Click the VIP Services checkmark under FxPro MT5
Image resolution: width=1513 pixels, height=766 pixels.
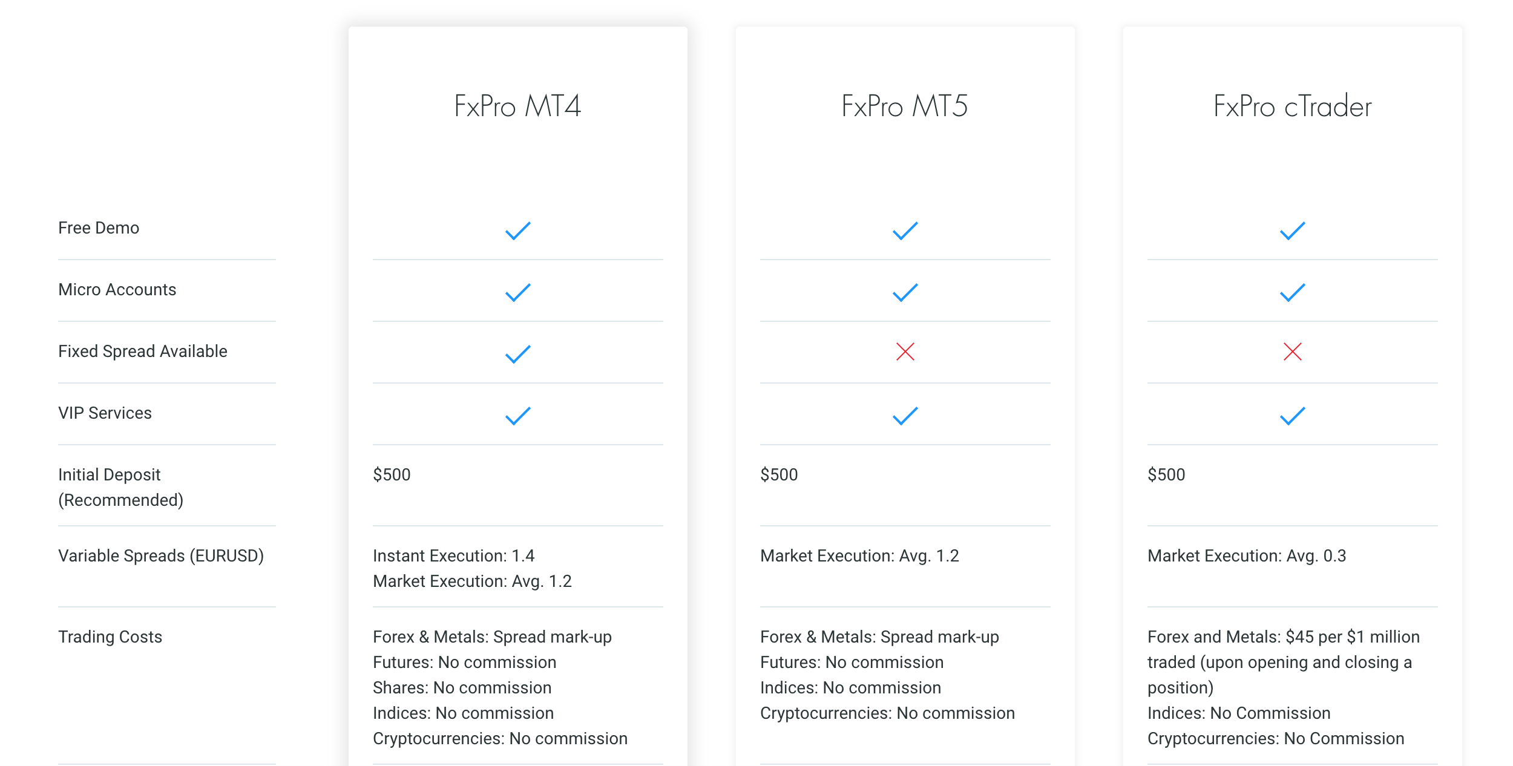905,416
